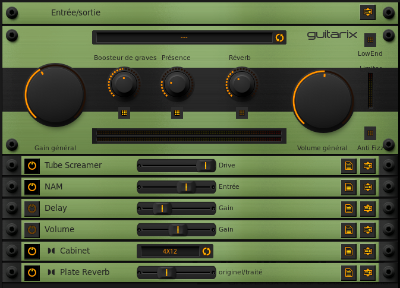Click the Plate Reverb title text

tap(84, 272)
